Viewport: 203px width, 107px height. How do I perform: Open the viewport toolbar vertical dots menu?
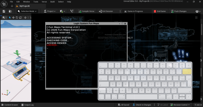[x=28, y=18]
